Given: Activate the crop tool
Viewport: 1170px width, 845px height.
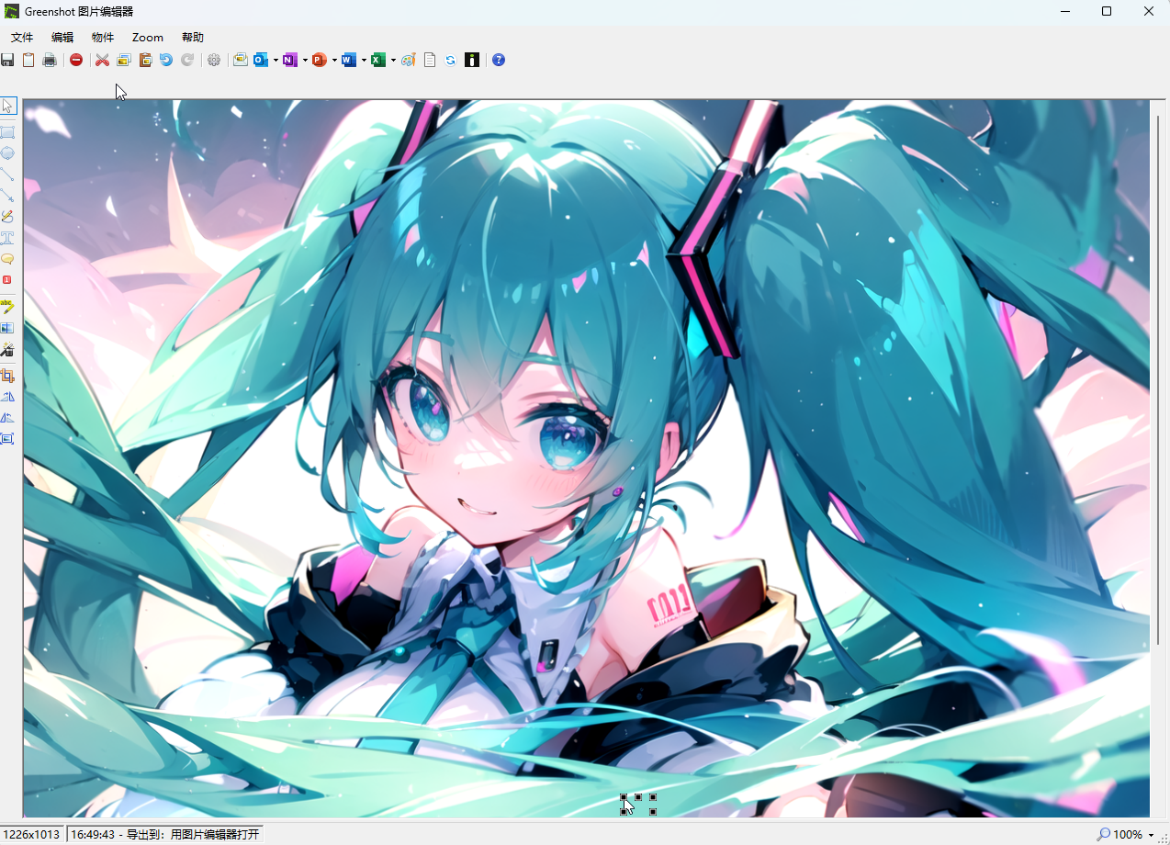Looking at the screenshot, I should tap(7, 376).
